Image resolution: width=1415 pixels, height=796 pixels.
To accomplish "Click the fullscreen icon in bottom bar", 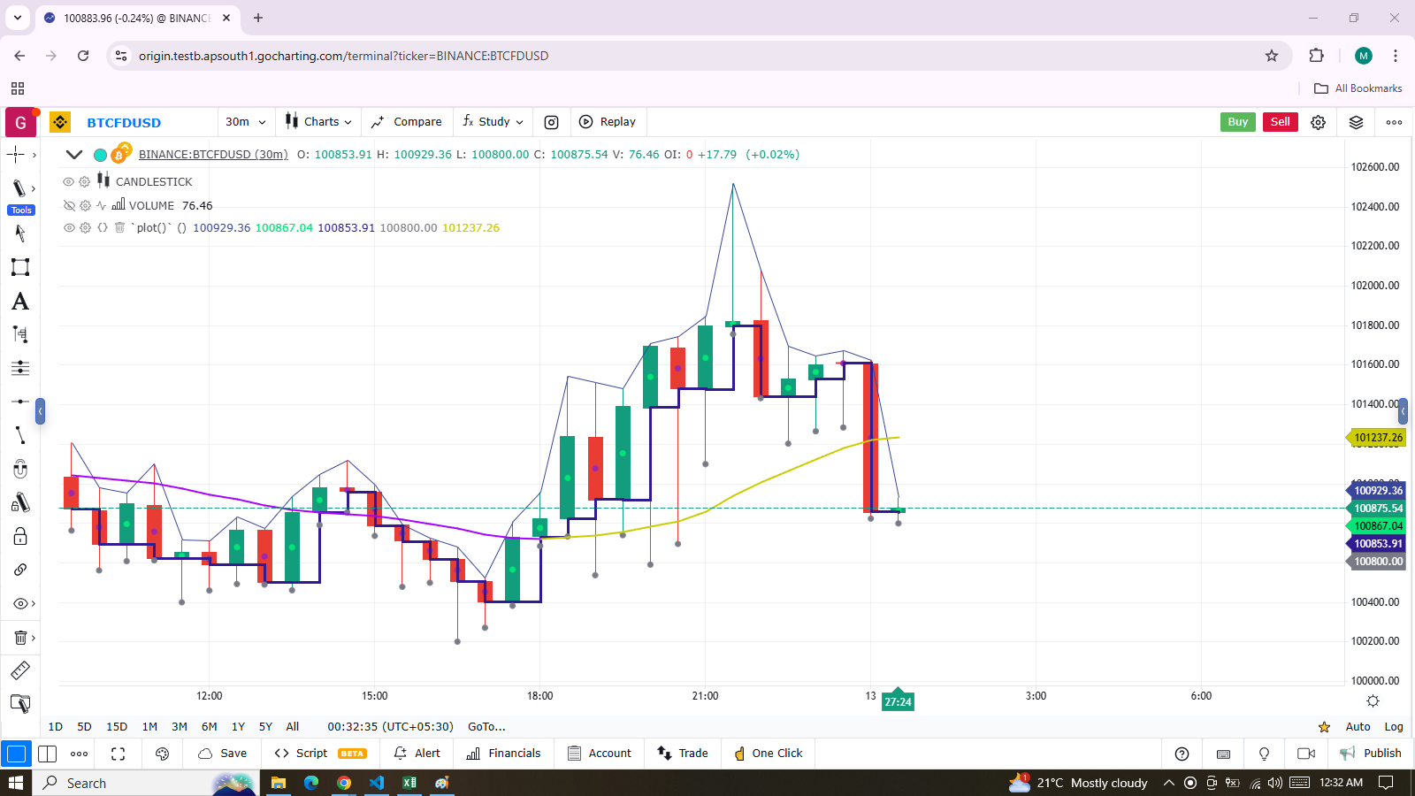I will [x=118, y=754].
